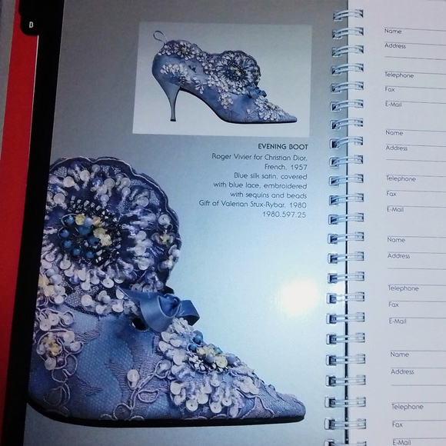Select accession number "1980.597.25"

pos(285,215)
